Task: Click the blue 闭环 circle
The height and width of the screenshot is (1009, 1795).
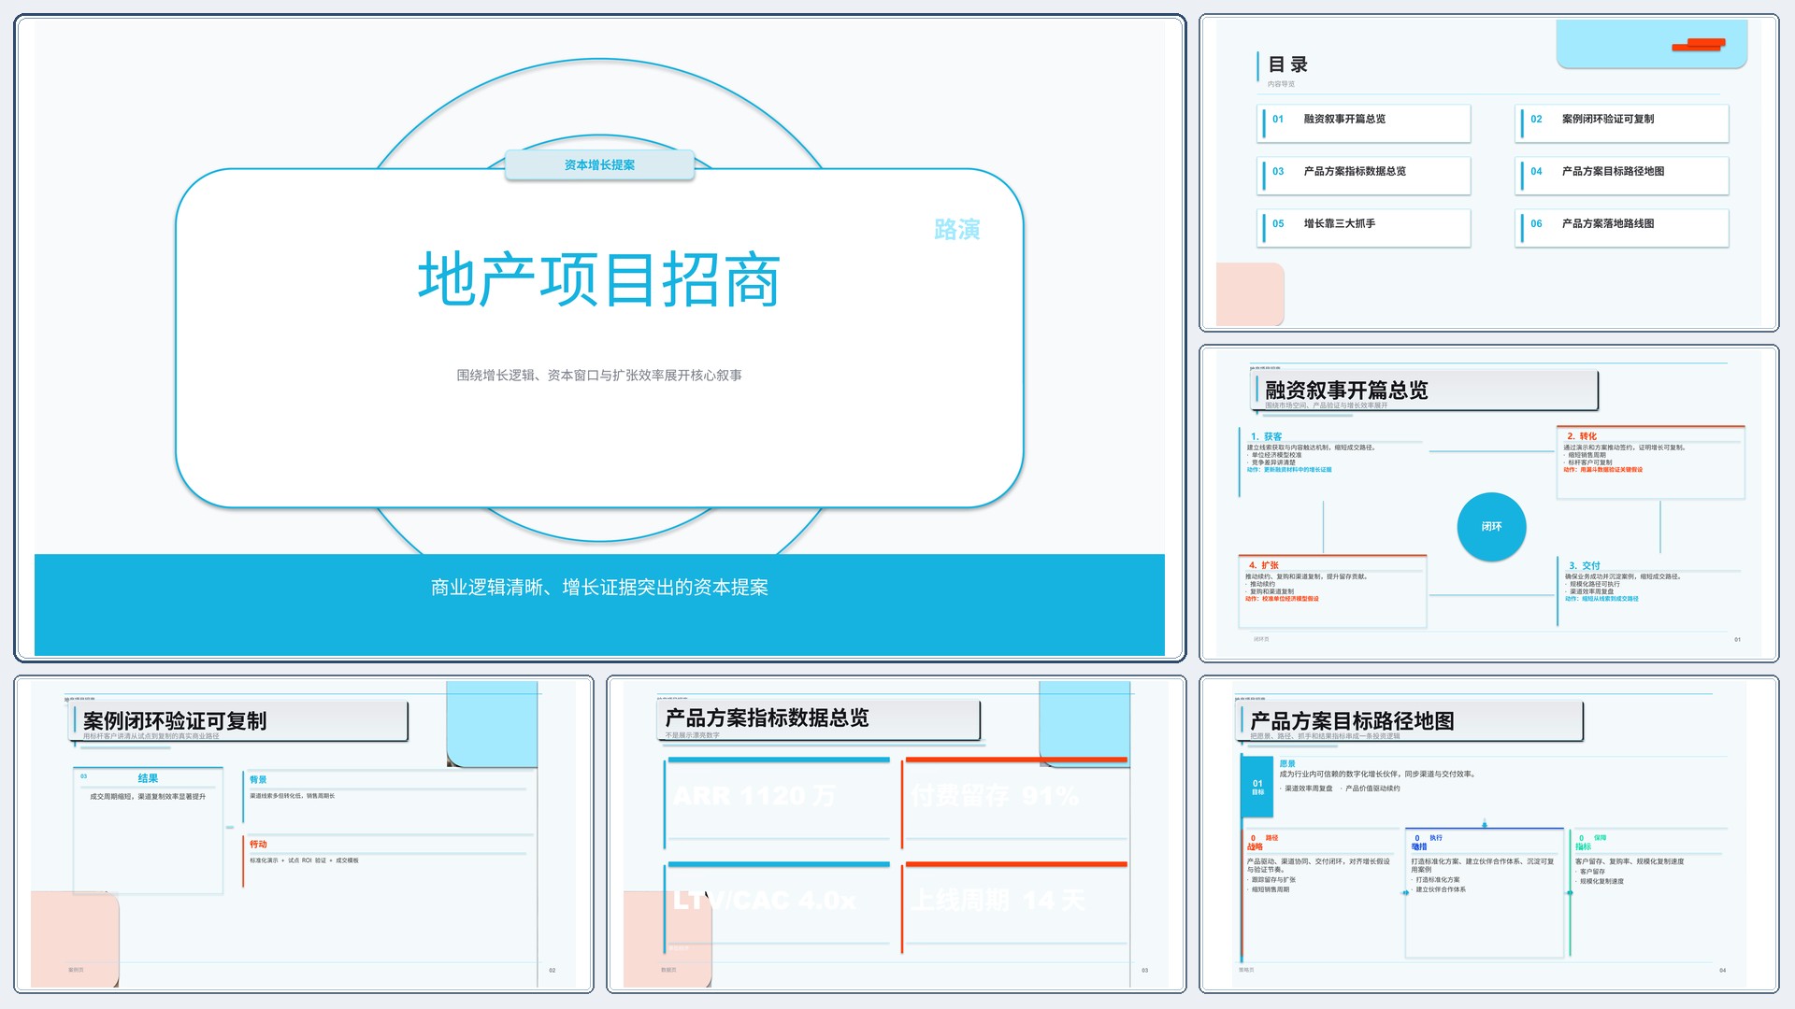Action: pos(1491,527)
